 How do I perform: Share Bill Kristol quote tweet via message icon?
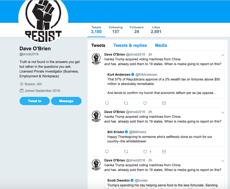click(164, 152)
